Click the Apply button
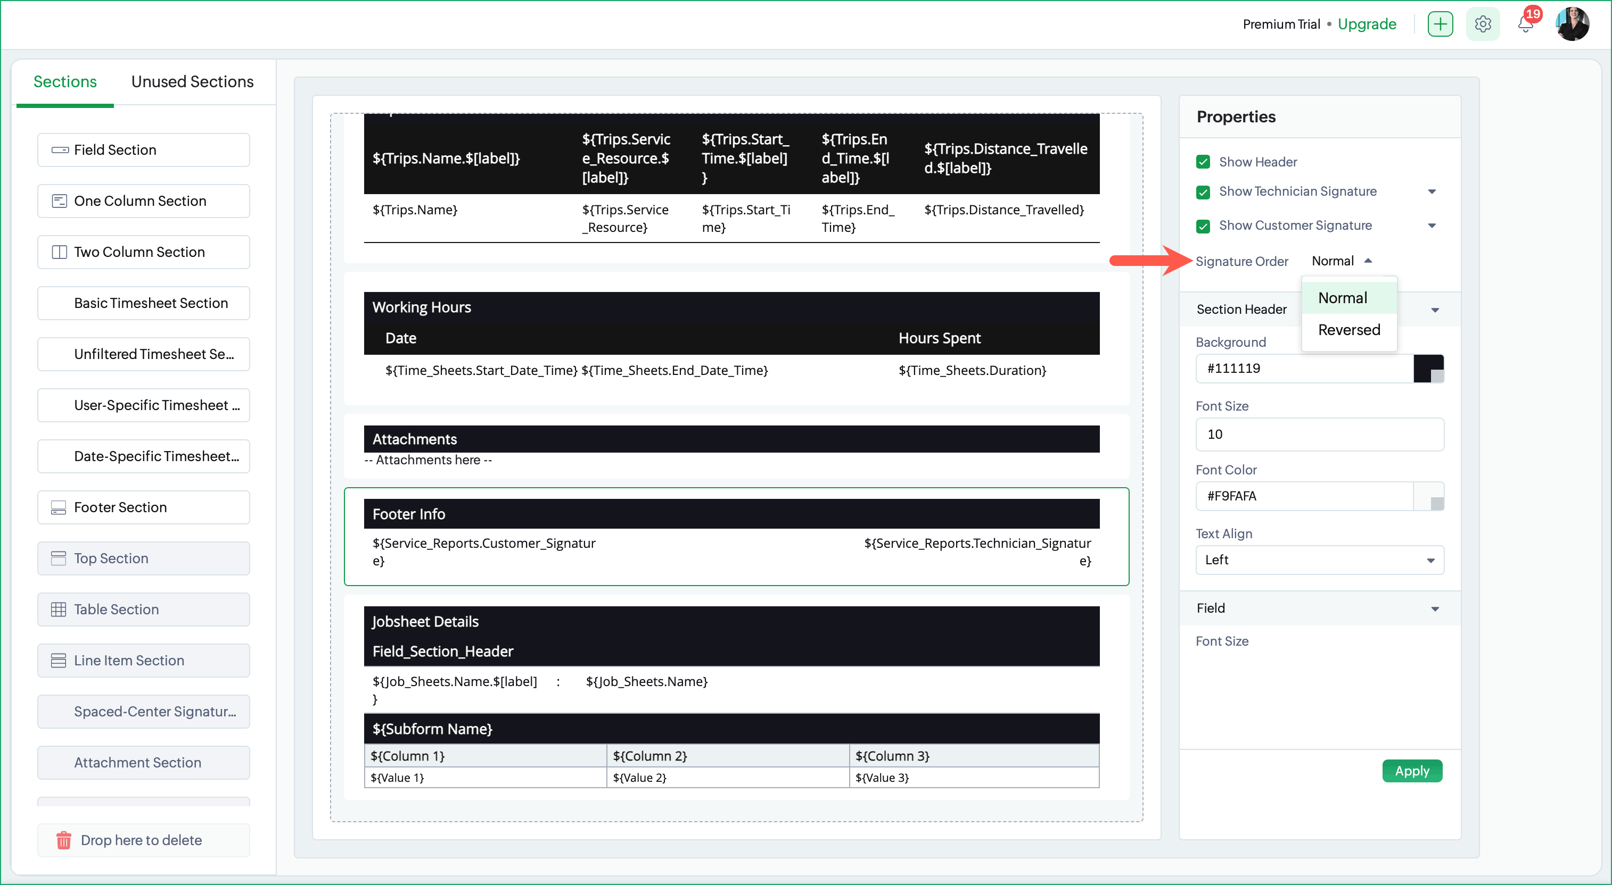The width and height of the screenshot is (1612, 885). [1412, 771]
